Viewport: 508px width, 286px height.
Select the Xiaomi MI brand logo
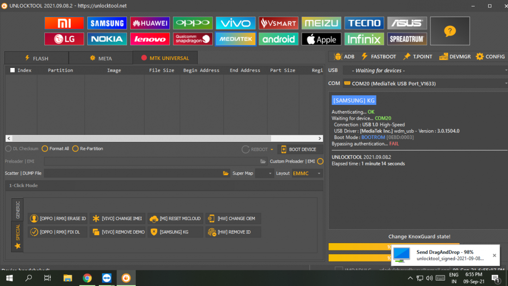[x=64, y=23]
